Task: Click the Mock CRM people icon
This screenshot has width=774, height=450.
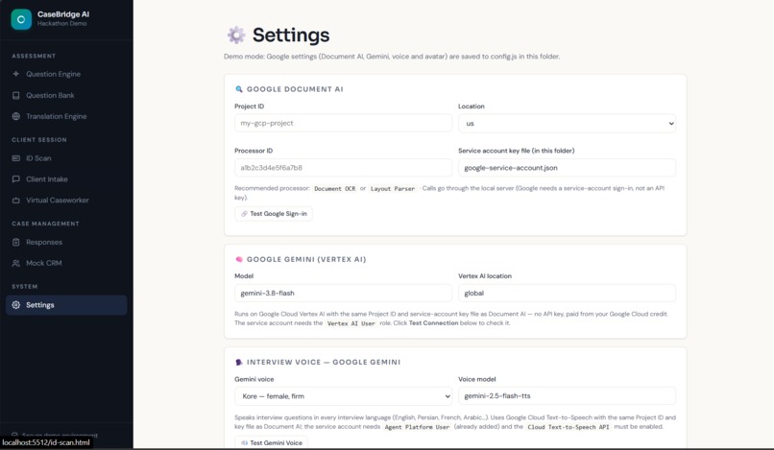Action: (15, 263)
